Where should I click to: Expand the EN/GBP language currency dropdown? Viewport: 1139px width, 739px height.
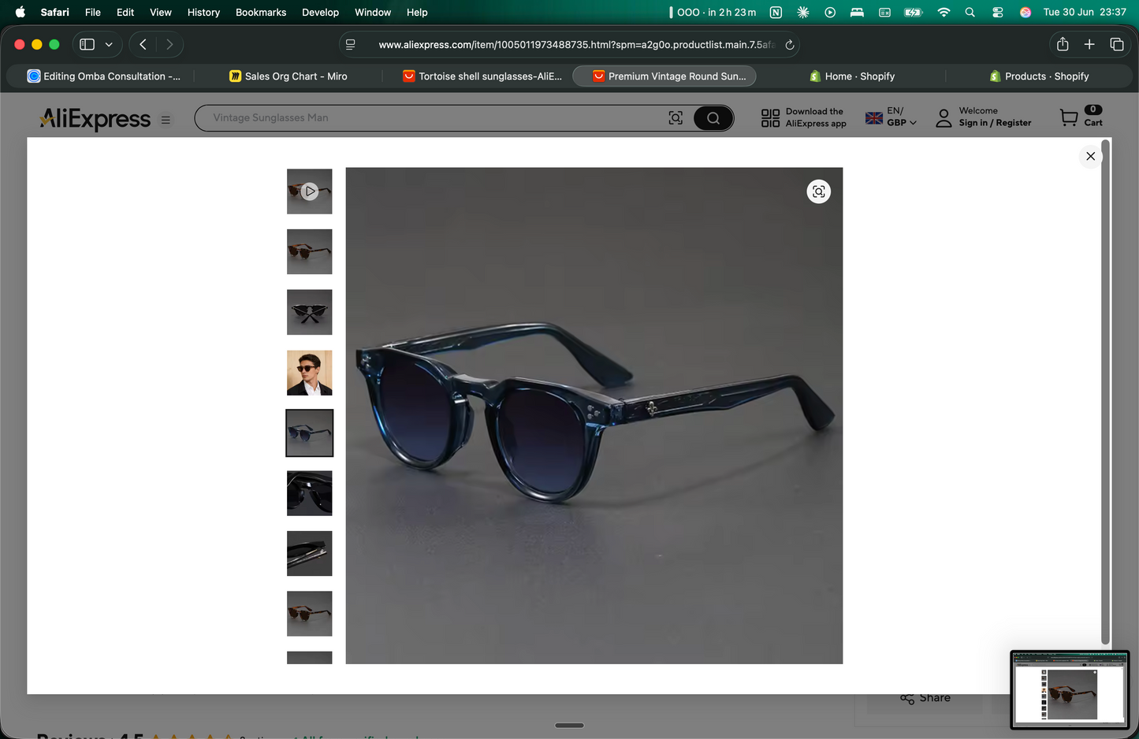click(891, 117)
